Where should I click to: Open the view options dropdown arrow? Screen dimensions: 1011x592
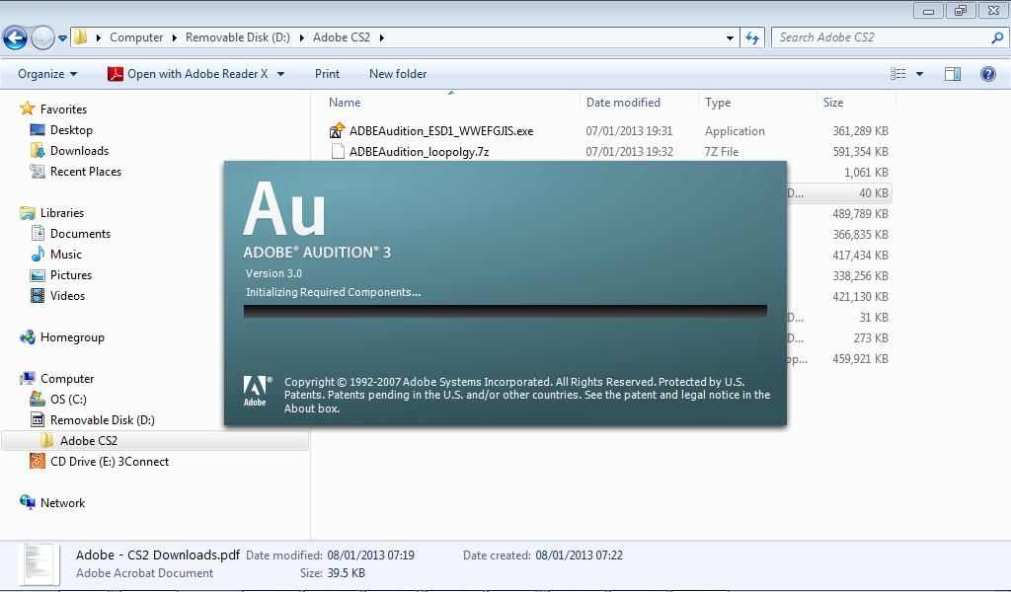[919, 74]
